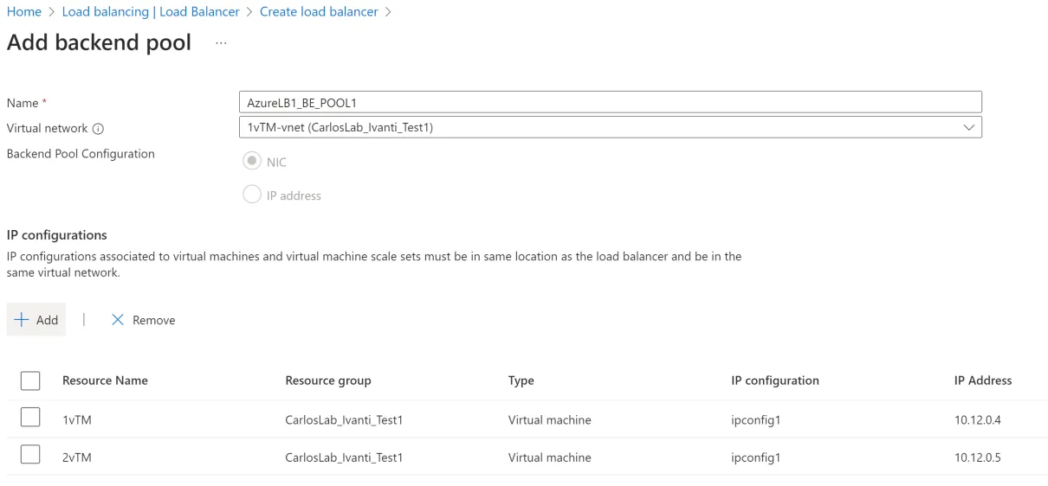Click IP address 10.12.0.4
Screen dimensions: 1048x486
click(978, 420)
